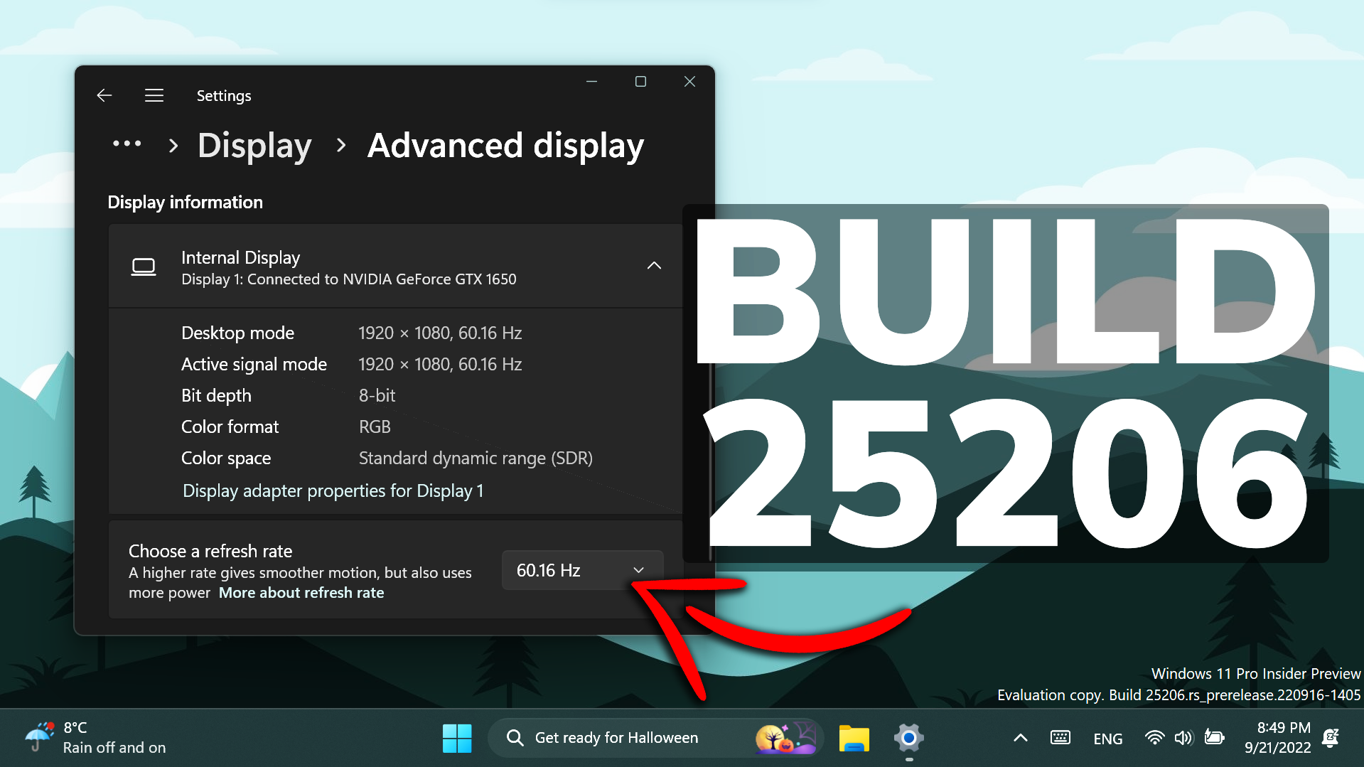
Task: Click the volume speaker icon
Action: point(1183,738)
